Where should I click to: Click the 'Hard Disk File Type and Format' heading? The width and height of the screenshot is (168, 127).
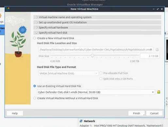pos(57,67)
